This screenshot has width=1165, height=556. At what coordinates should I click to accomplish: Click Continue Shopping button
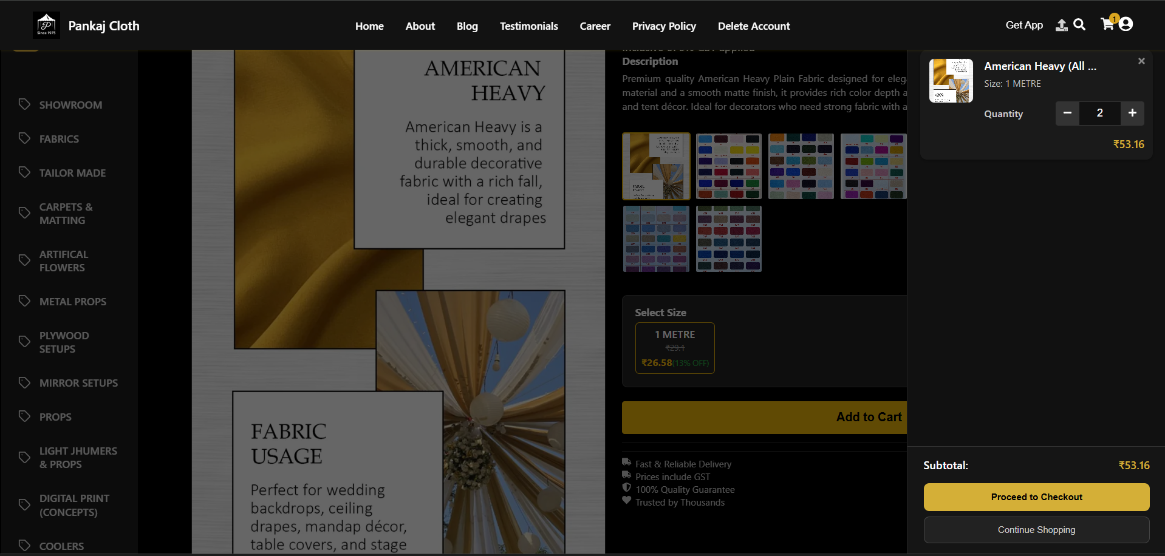coord(1036,530)
